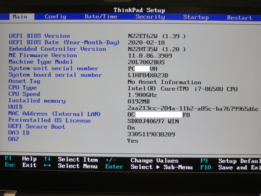Select the 8192MB memory value
Image resolution: width=261 pixels, height=196 pixels.
pyautogui.click(x=138, y=102)
